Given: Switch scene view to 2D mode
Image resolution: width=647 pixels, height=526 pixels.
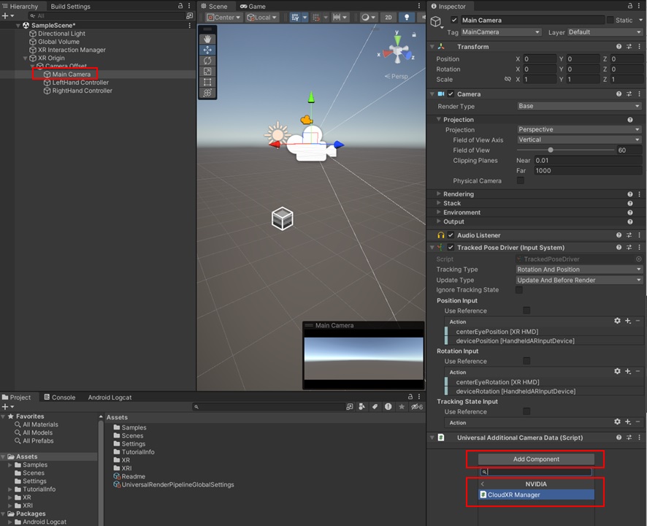Looking at the screenshot, I should point(389,18).
